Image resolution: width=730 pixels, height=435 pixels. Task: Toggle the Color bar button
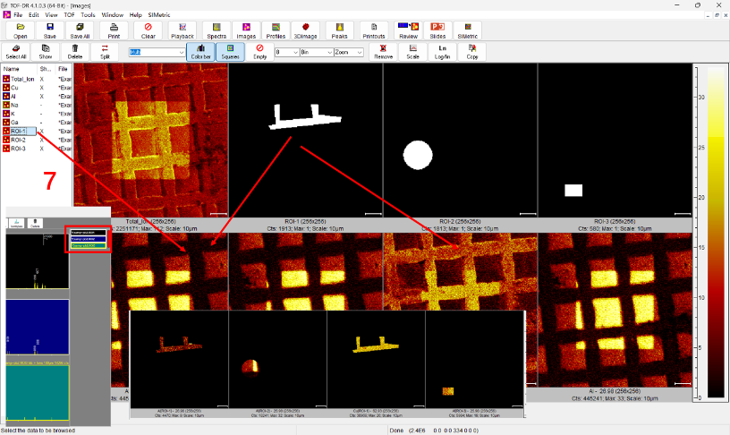(202, 51)
